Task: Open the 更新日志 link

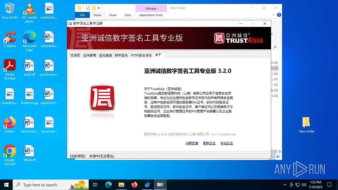Action: pos(209,143)
